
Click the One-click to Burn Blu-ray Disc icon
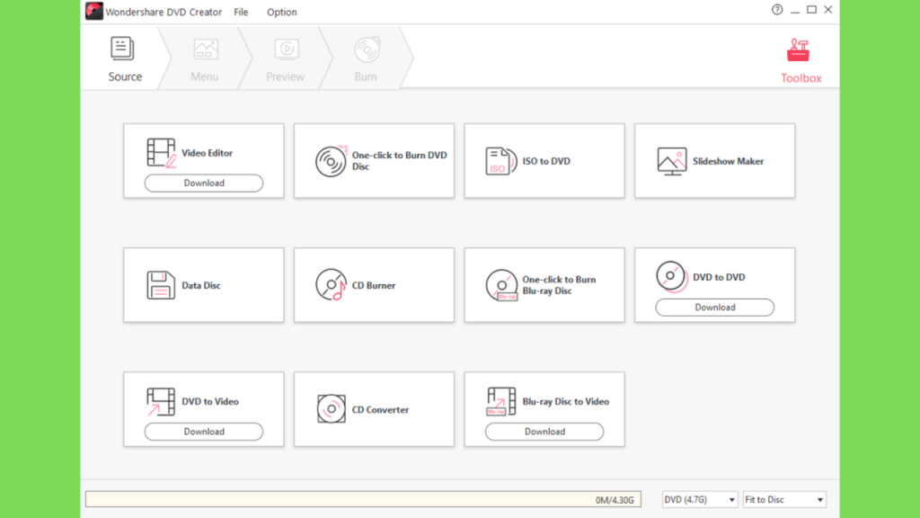pyautogui.click(x=501, y=285)
